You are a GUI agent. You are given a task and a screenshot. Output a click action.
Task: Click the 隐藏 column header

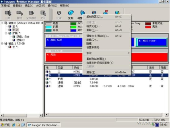(164, 67)
